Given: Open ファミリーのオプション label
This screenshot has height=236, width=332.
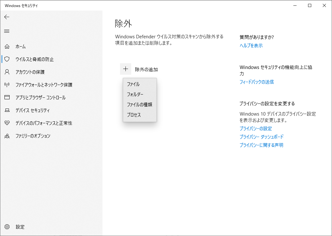Looking at the screenshot, I should coord(33,136).
